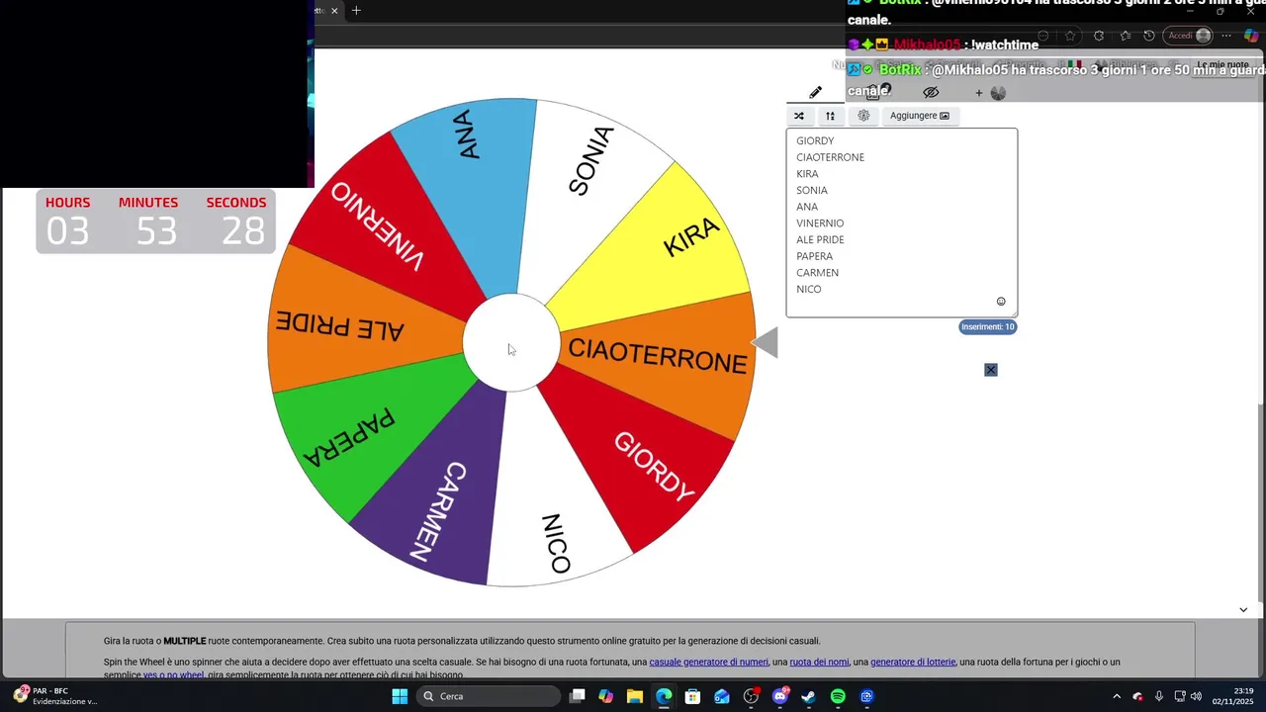Shuffle the wheel entries
The image size is (1266, 712).
799,116
